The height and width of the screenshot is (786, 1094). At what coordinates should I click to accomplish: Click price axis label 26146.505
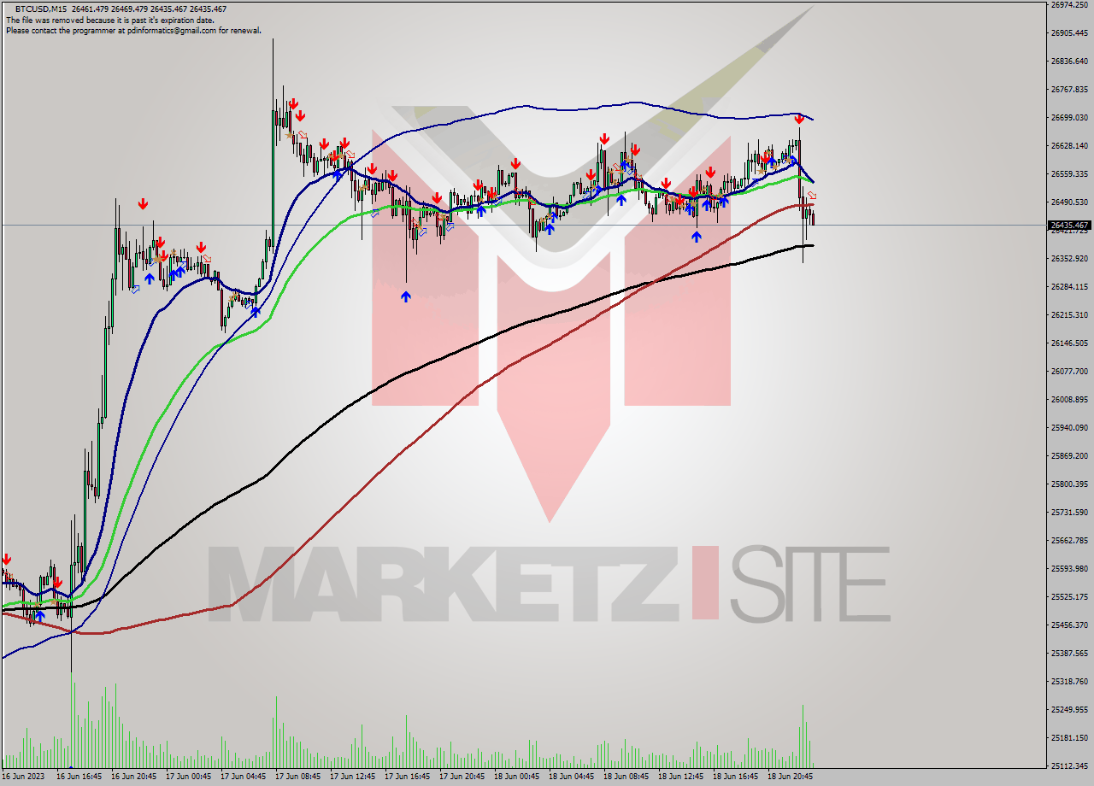coord(1070,343)
